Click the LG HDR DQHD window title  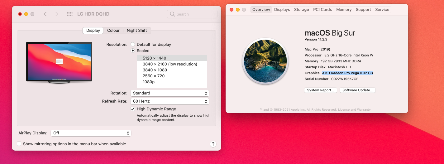[x=93, y=14]
